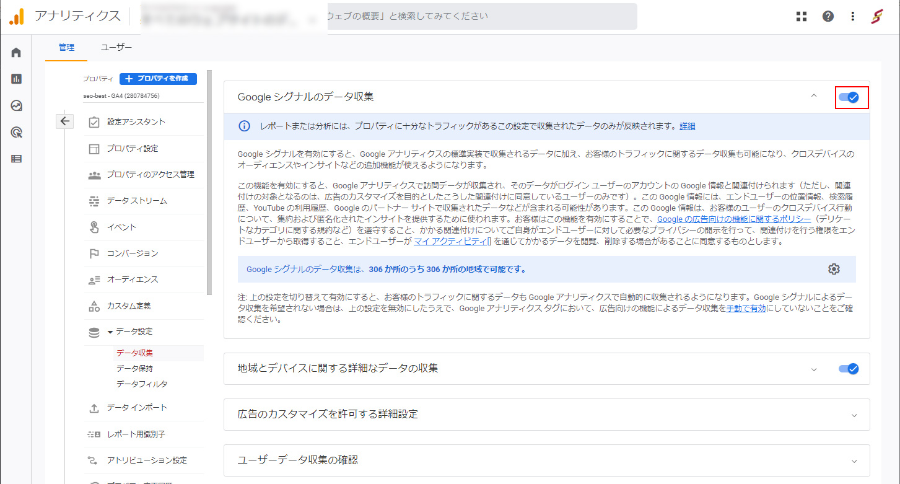Click the データ インポート upload icon
The height and width of the screenshot is (484, 900).
click(94, 408)
